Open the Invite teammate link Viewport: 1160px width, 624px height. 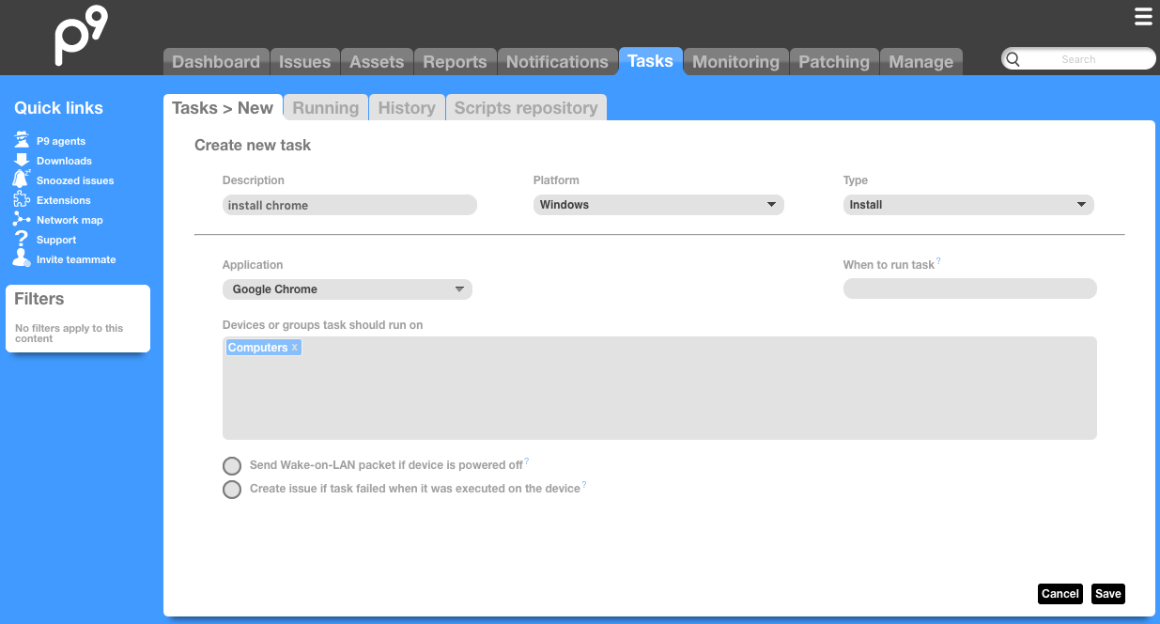point(76,259)
